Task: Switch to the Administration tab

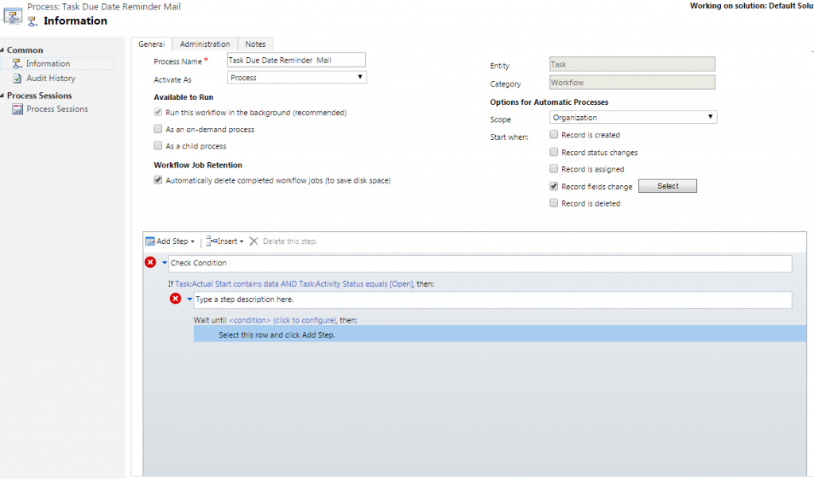Action: pyautogui.click(x=205, y=44)
